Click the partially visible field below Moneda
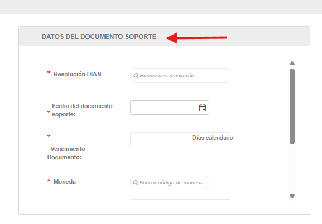 pyautogui.click(x=180, y=200)
